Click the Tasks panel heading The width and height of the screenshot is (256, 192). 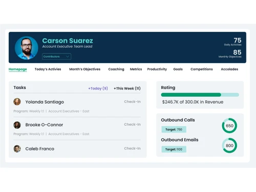click(x=20, y=88)
